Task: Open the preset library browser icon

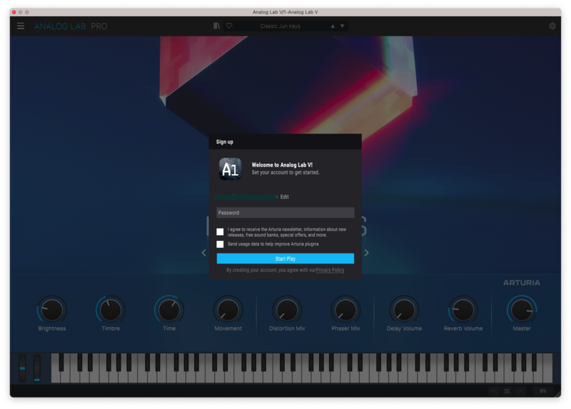Action: click(217, 26)
